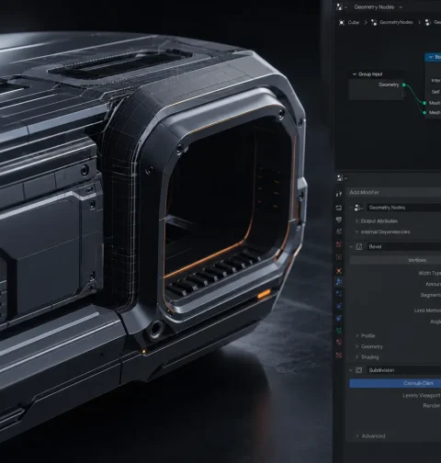Open the Output properties tab
This screenshot has width=441, height=463.
click(339, 220)
